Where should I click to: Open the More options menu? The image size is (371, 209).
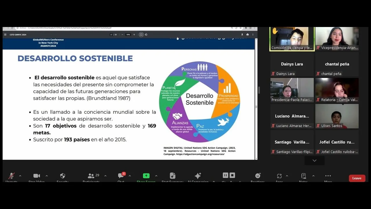click(x=328, y=176)
